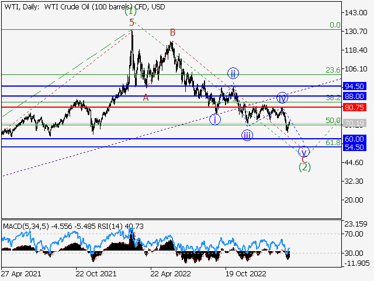The height and width of the screenshot is (281, 374).
Task: Select the 80.75 red price tag
Action: [x=355, y=107]
